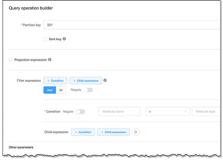This screenshot has width=223, height=160.
Task: Click the Other parameters section heading
Action: (x=21, y=147)
